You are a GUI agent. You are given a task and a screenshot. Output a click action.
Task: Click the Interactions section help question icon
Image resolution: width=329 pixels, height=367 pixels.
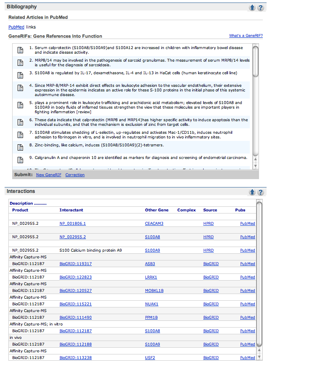(x=260, y=192)
